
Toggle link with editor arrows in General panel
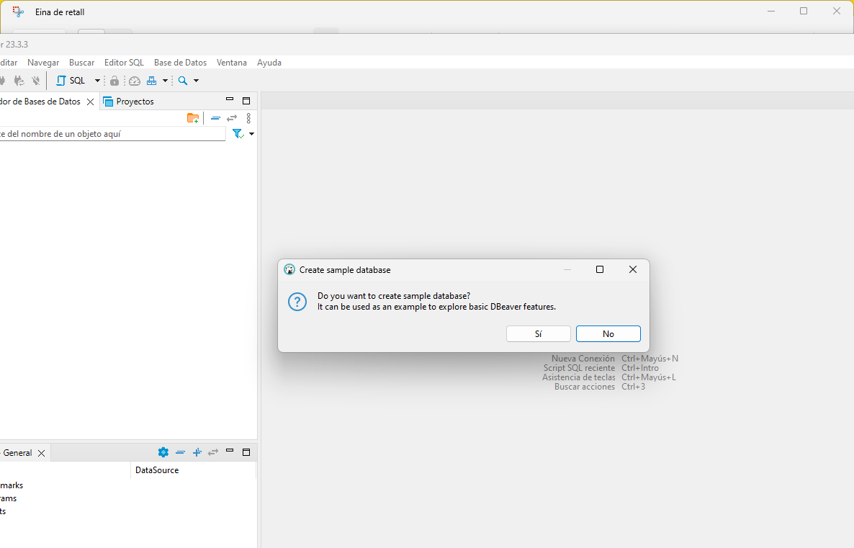[x=213, y=452]
